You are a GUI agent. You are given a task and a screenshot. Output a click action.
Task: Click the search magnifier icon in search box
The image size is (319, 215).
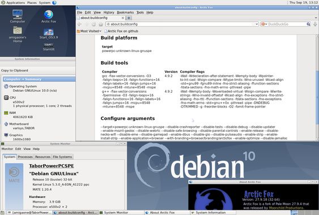pyautogui.click(x=308, y=24)
